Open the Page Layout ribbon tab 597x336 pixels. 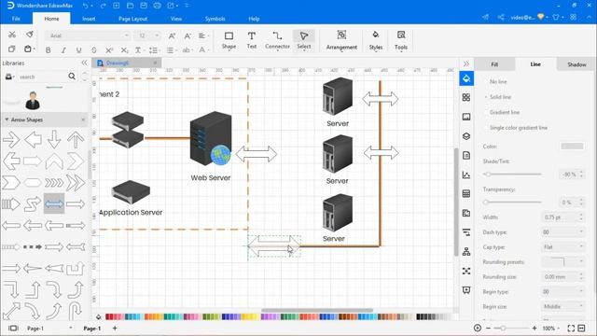point(132,19)
